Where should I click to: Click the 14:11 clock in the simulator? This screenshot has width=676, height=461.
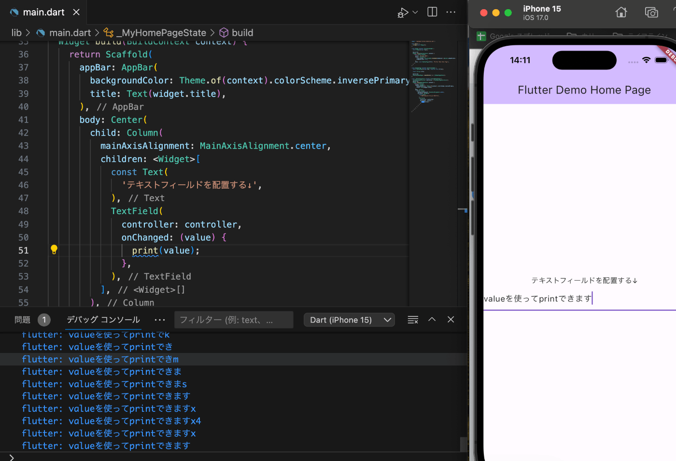point(520,60)
